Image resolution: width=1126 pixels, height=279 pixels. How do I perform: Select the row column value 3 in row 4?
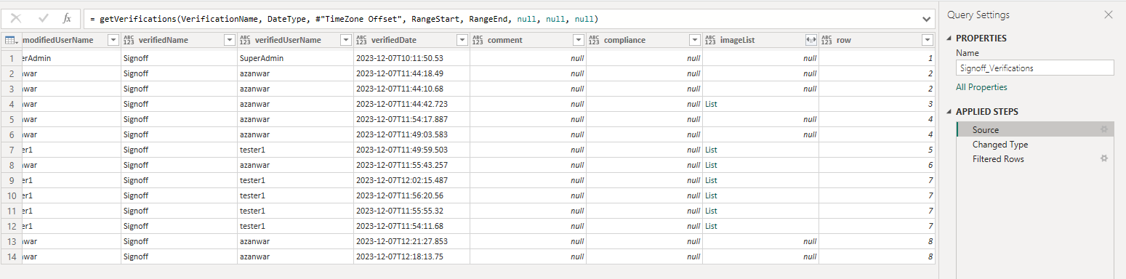pos(877,104)
